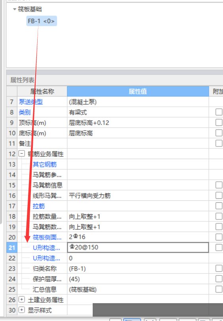This screenshot has height=321, width=223.
Task: Tick the 附加 checkbox for 拉筋数量 row 18
Action: (x=219, y=216)
